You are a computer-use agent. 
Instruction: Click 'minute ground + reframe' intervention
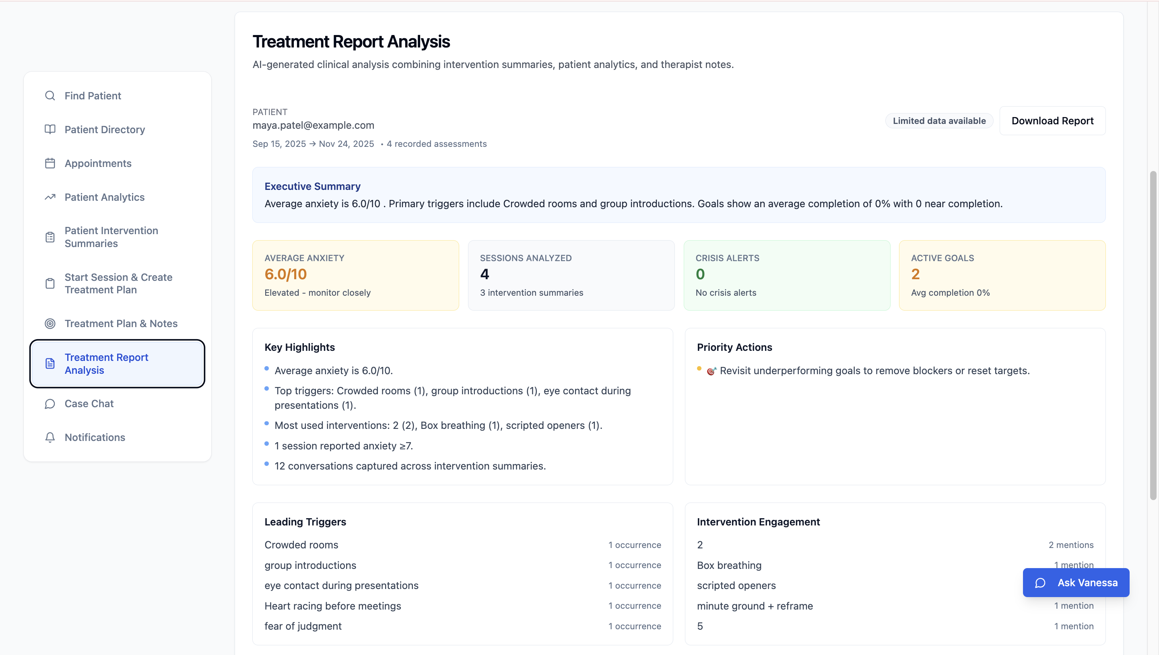click(x=755, y=606)
